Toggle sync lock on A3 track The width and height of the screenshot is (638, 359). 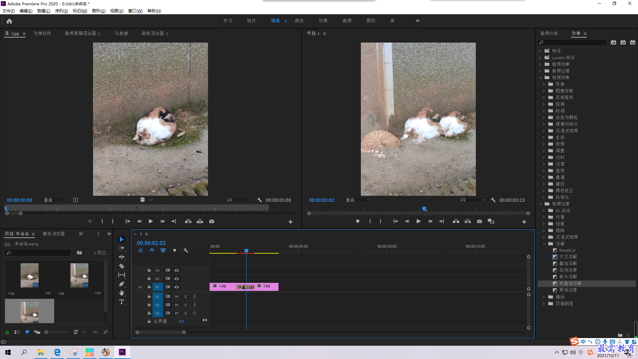(168, 313)
